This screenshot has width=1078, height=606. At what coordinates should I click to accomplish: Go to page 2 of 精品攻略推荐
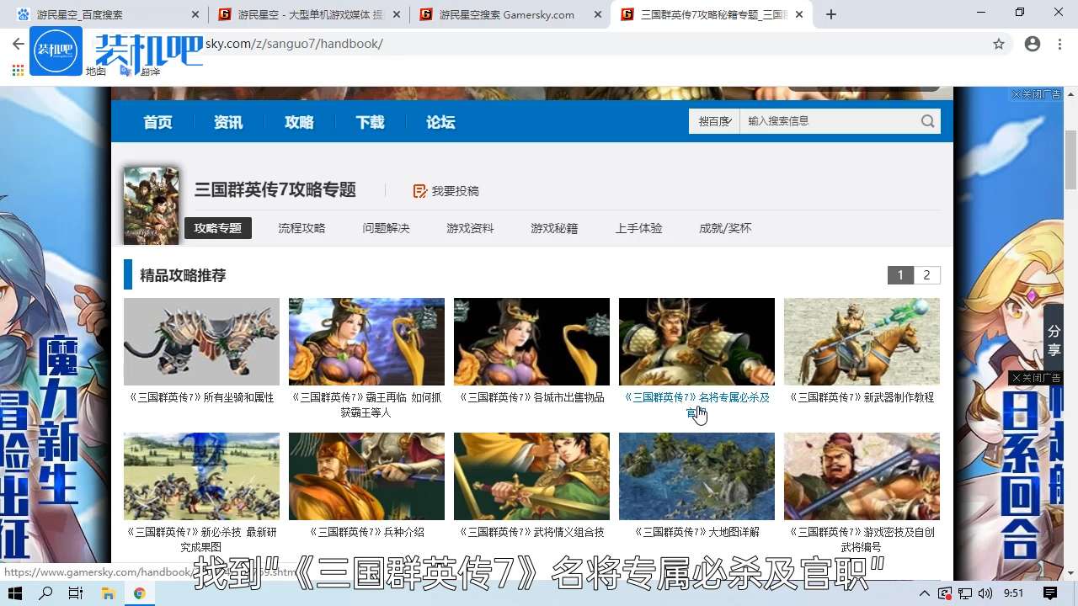tap(926, 274)
